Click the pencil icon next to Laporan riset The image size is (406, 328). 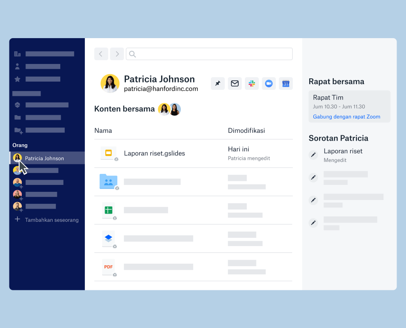click(313, 155)
